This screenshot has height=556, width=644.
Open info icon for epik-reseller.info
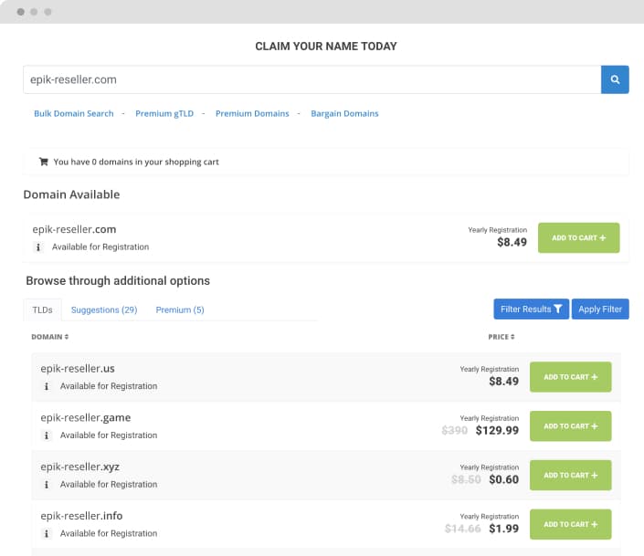click(47, 533)
